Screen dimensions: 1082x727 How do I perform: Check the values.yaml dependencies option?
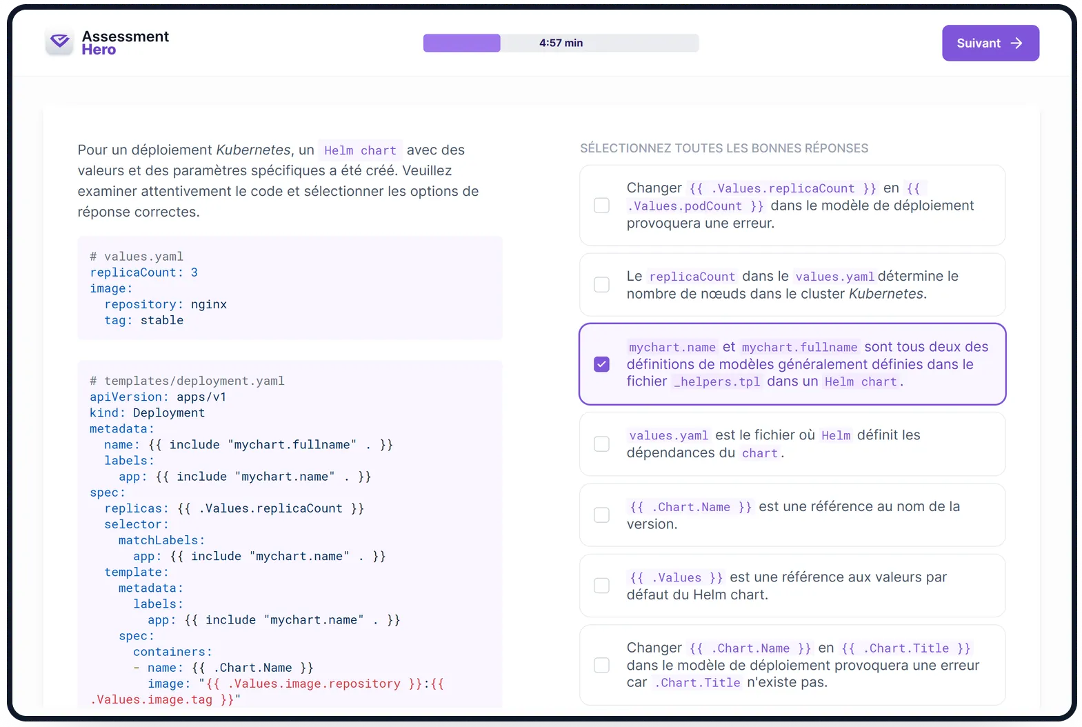coord(601,444)
